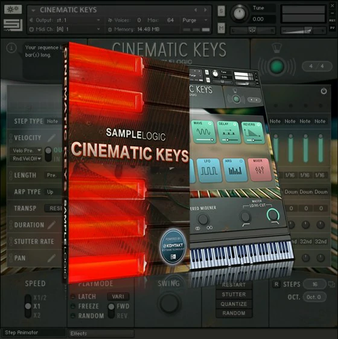Expand the CINEMATIC KEYS instrument name arrow

[33, 10]
